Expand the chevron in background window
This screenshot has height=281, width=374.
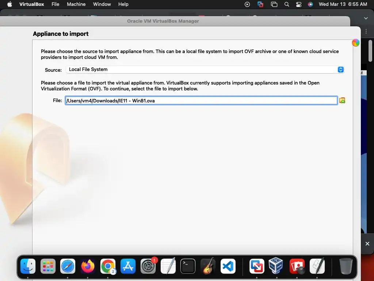[366, 18]
